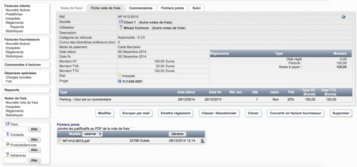
Task: Click Nouvelle note de frais link
Action: click(22, 103)
